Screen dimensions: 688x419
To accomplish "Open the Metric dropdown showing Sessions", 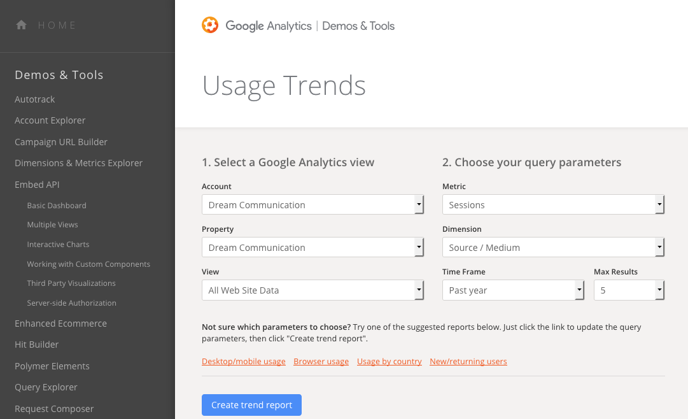I will [553, 204].
